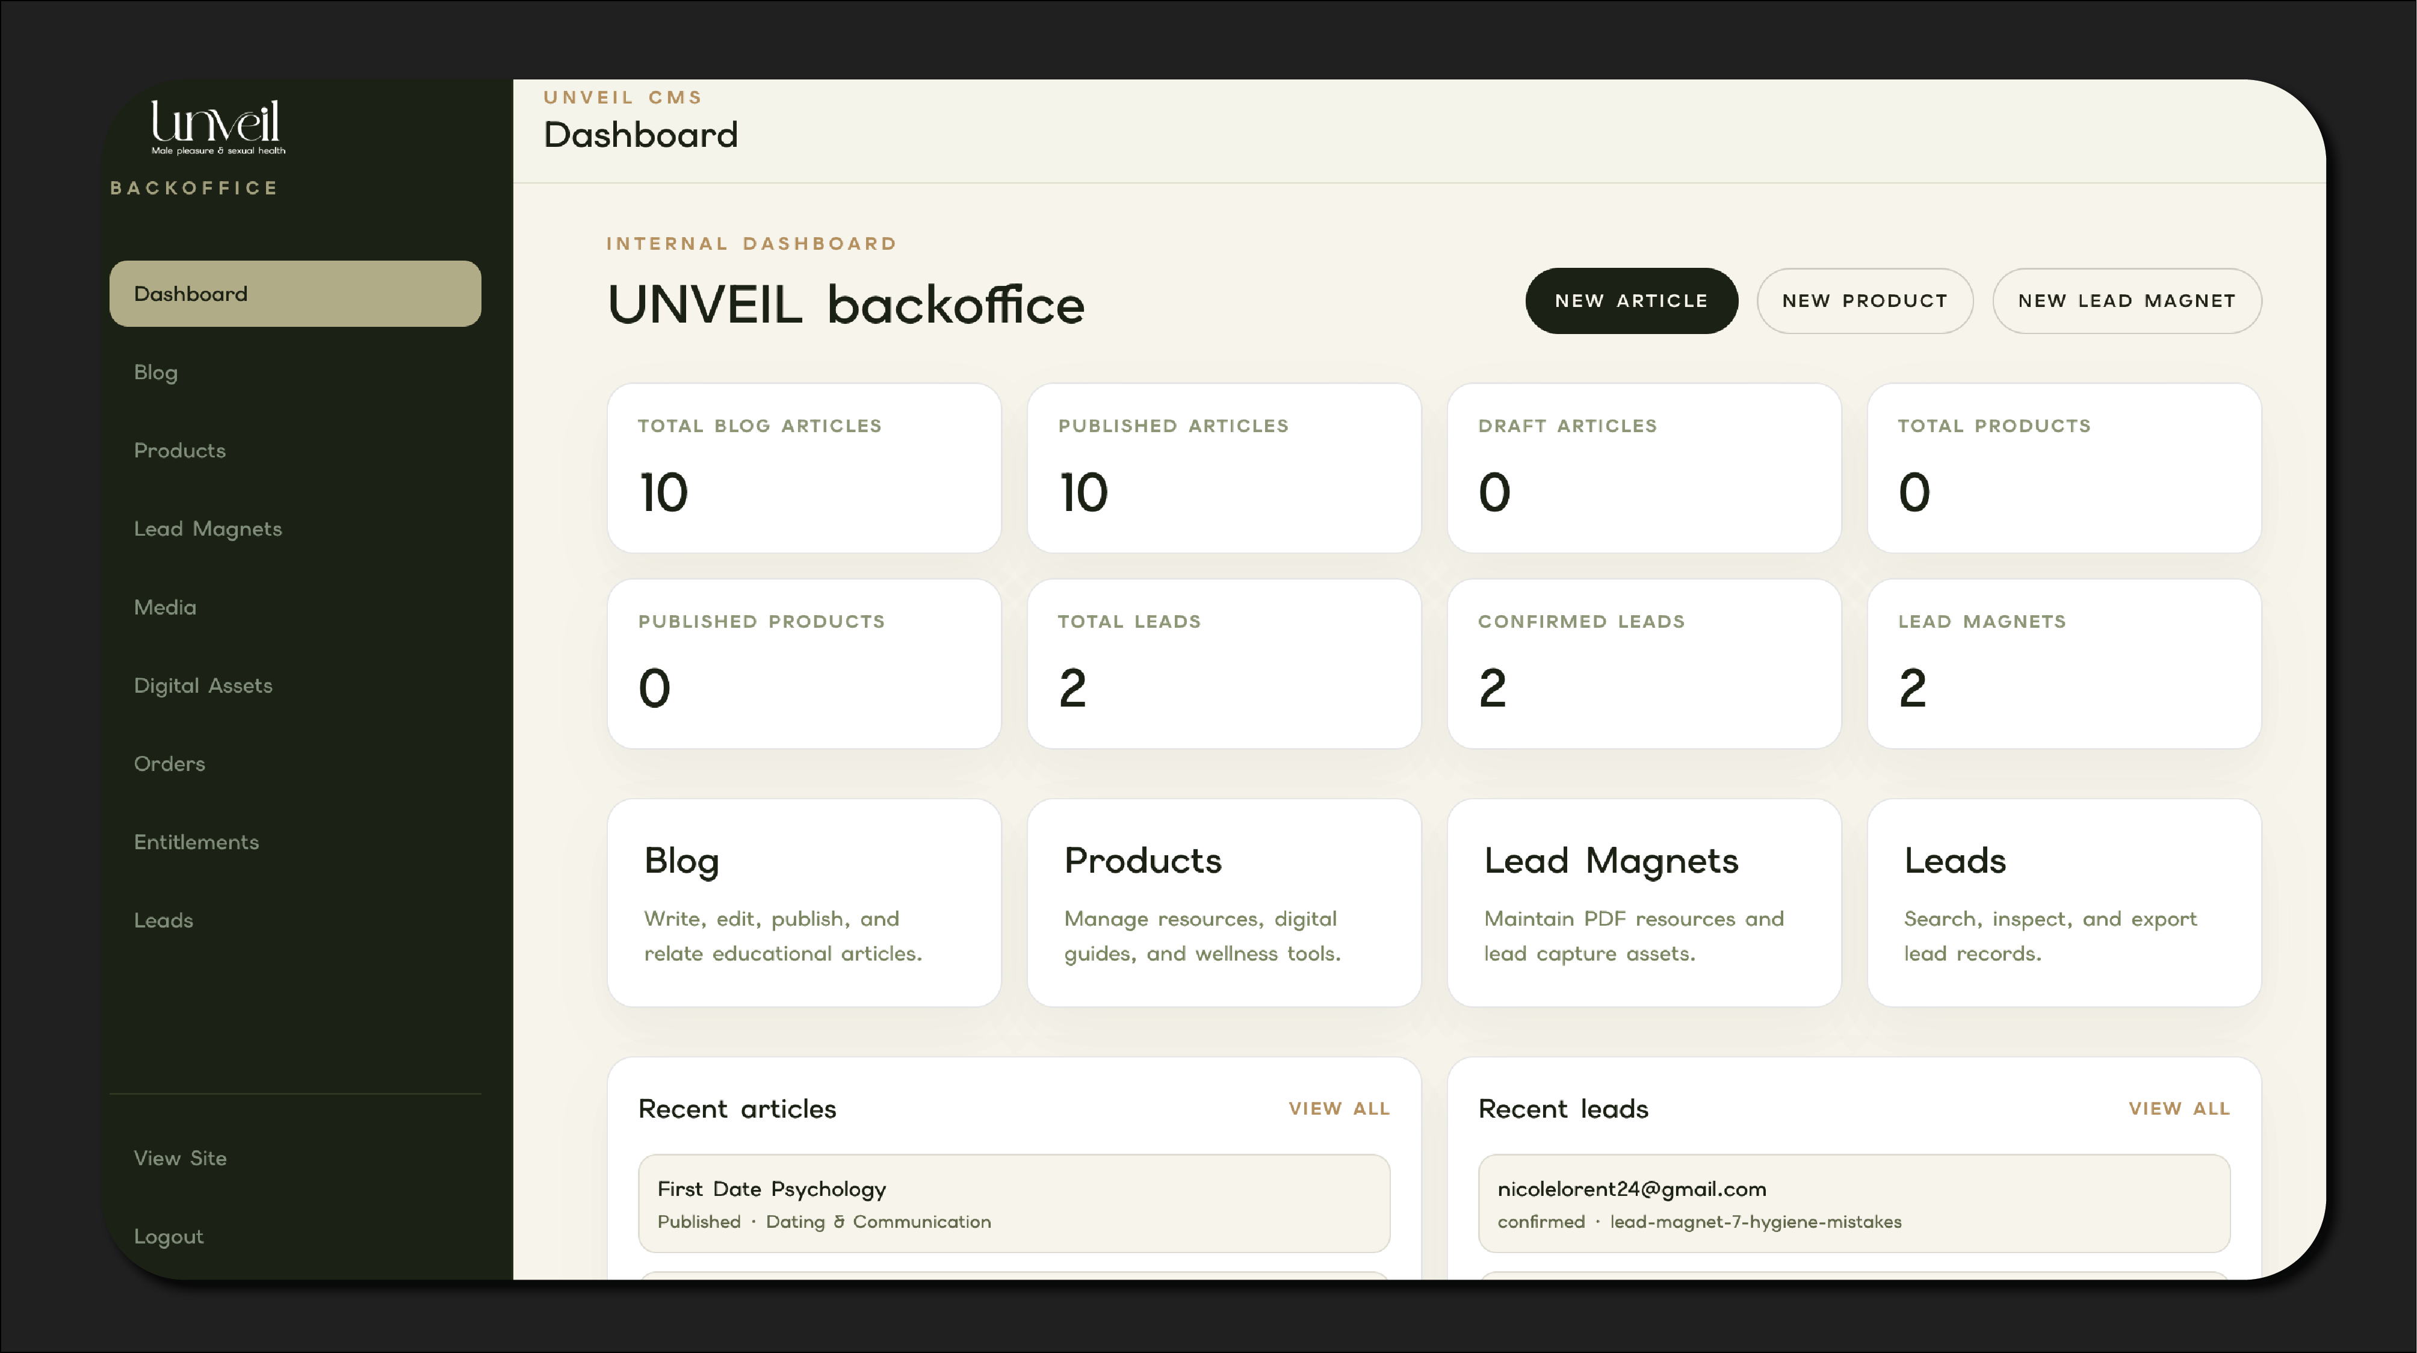
Task: Open the Leads card for exporting records
Action: 2064,903
